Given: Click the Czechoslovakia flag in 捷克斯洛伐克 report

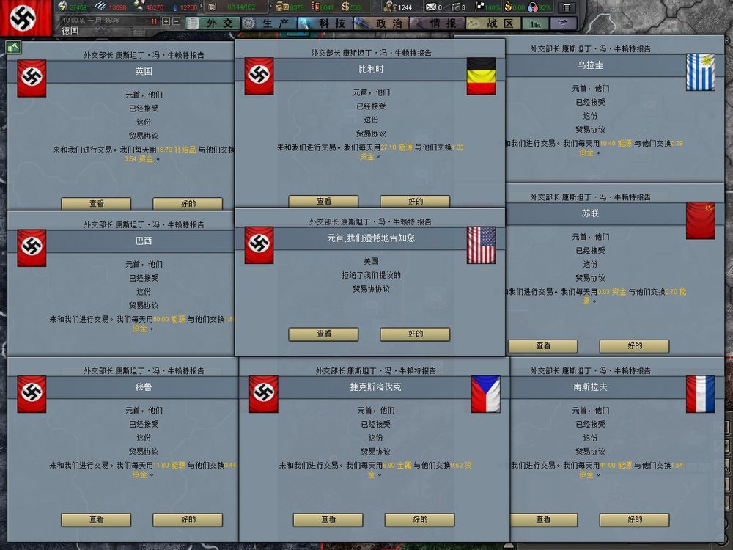Looking at the screenshot, I should click(x=486, y=394).
